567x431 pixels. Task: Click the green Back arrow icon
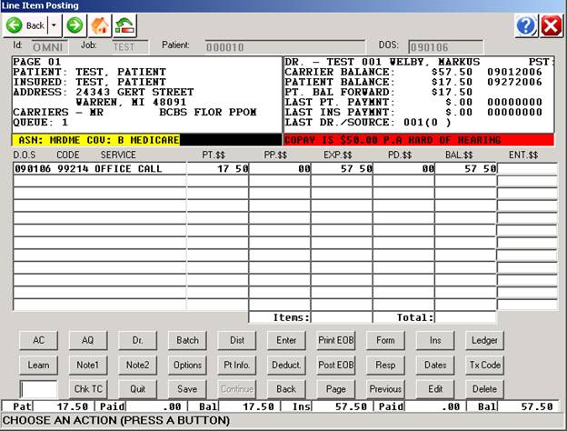click(15, 25)
